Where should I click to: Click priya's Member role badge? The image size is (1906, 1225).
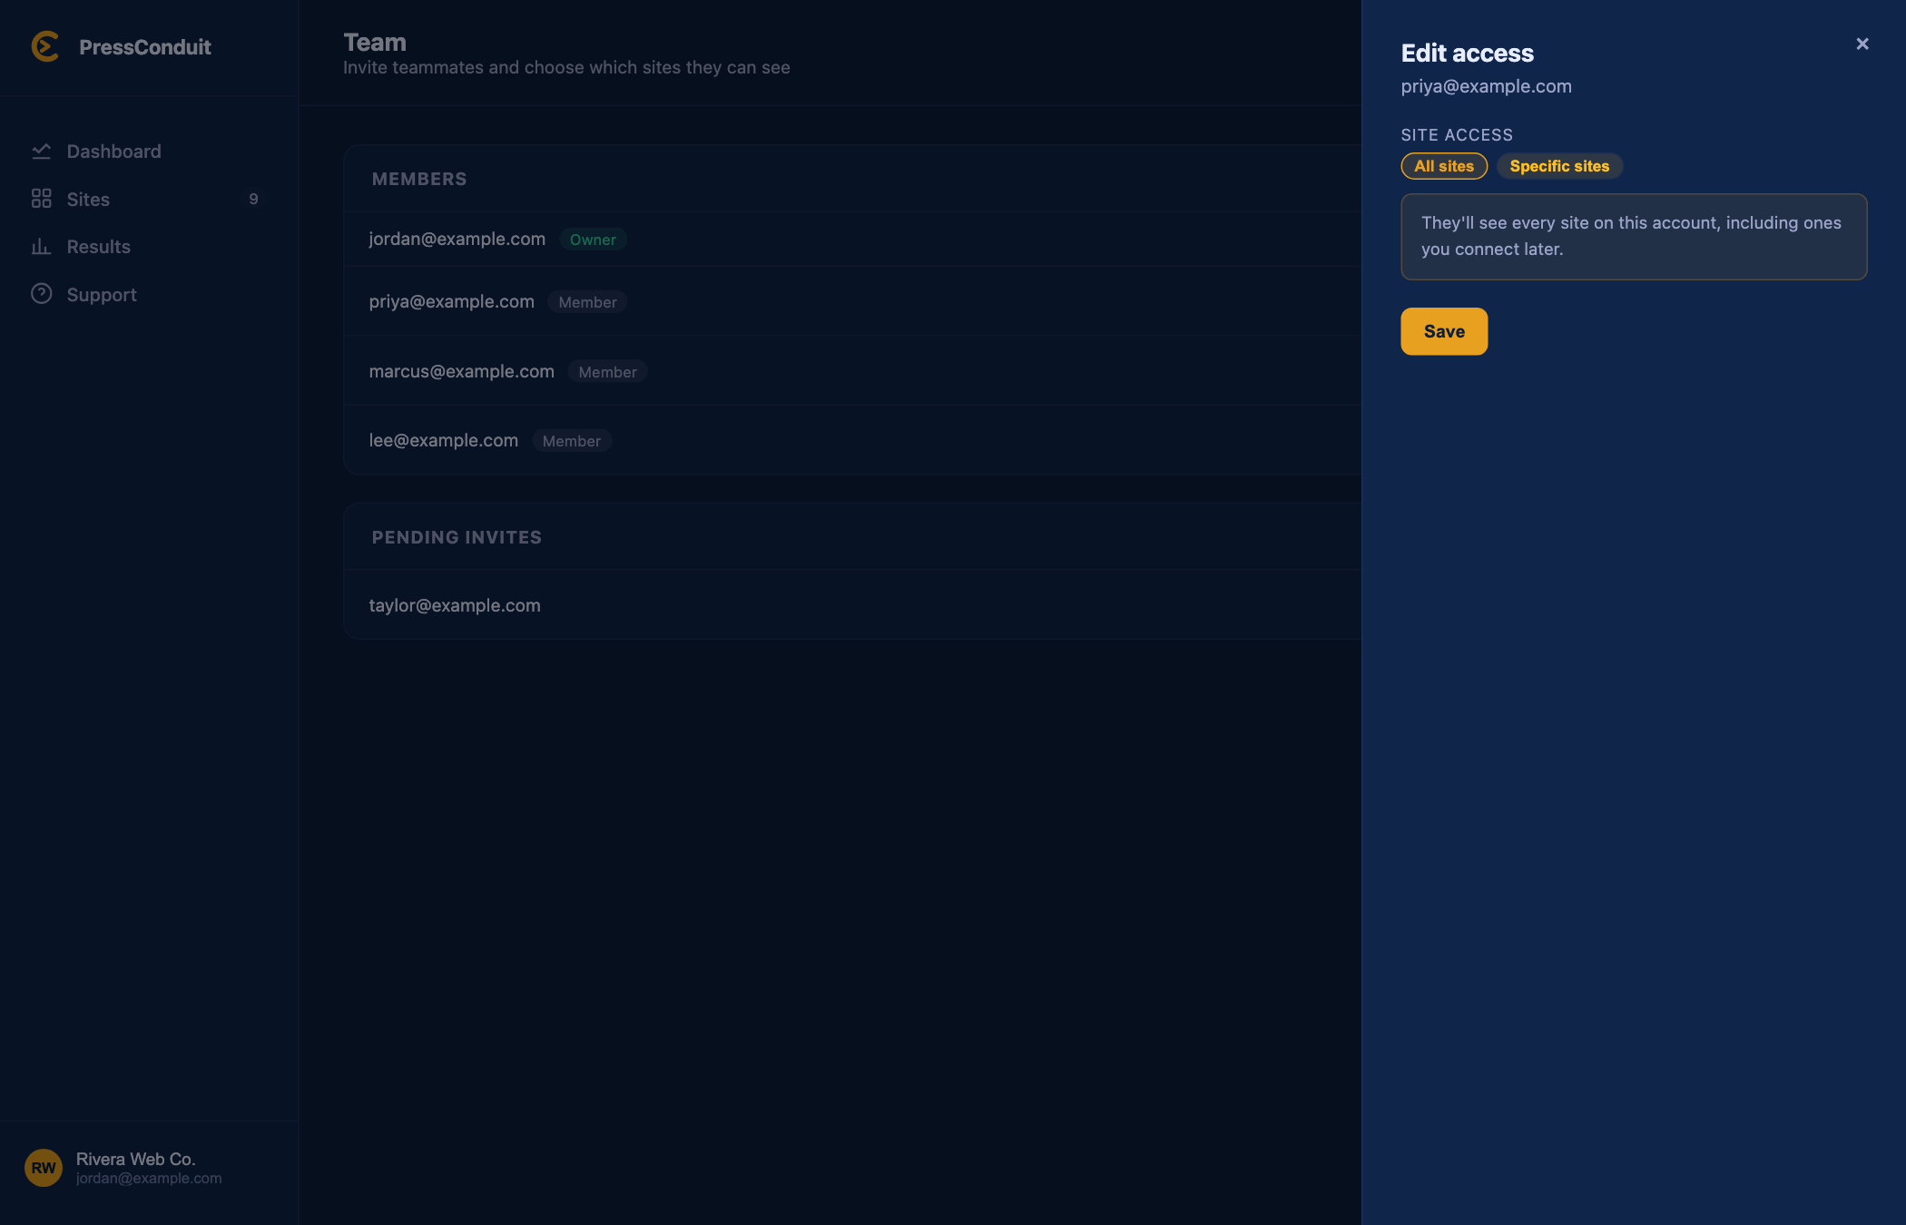pos(587,302)
